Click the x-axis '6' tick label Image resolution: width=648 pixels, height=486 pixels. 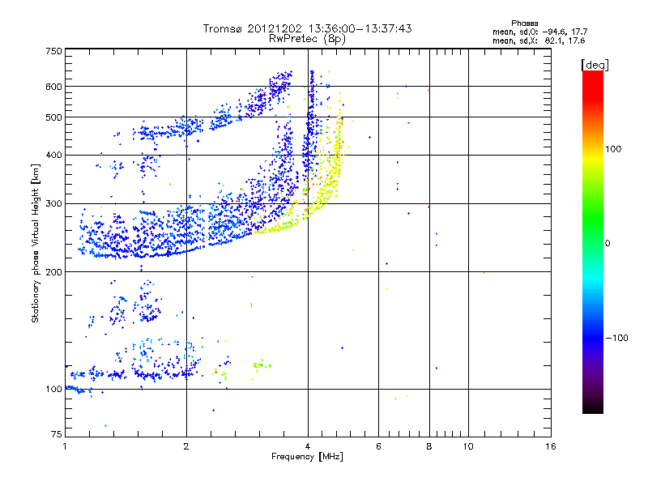pos(378,446)
